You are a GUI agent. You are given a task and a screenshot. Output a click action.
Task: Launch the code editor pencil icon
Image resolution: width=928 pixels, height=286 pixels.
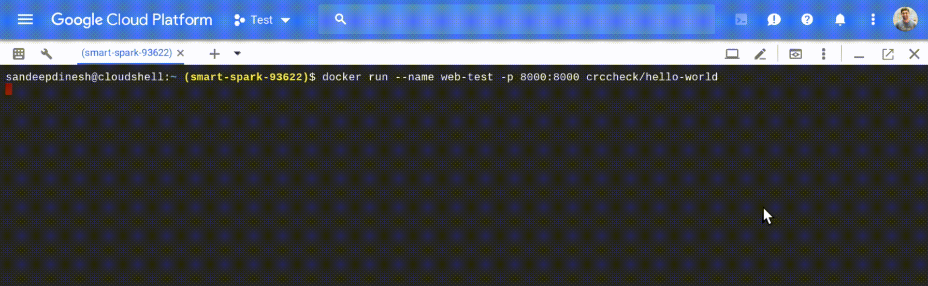coord(760,54)
